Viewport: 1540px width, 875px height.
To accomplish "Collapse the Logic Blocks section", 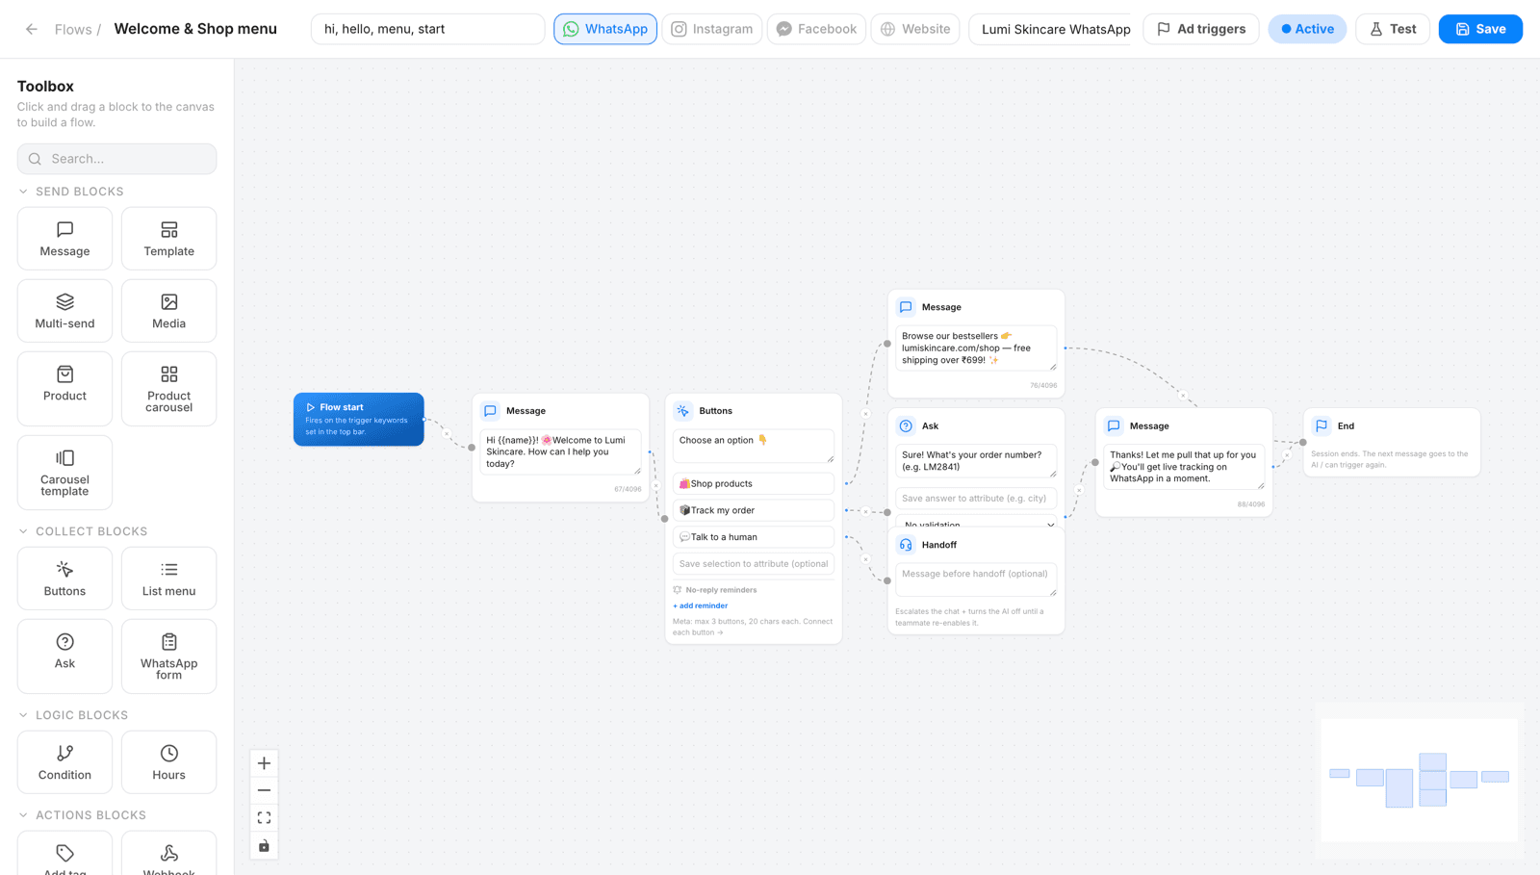I will (x=73, y=715).
